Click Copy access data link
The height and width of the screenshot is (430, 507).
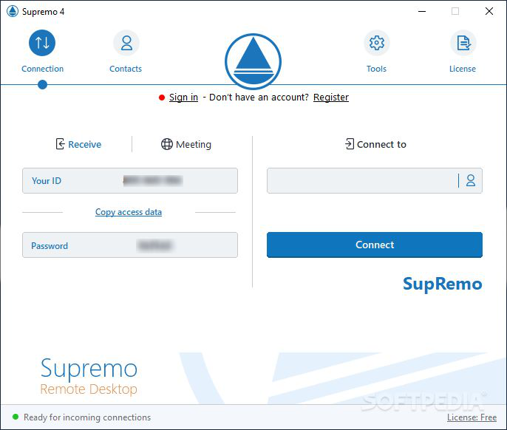pos(129,212)
